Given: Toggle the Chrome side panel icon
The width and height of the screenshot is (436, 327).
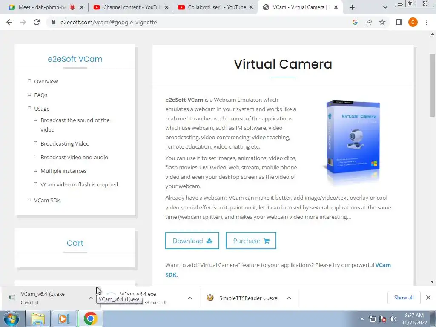Looking at the screenshot, I should [x=399, y=22].
